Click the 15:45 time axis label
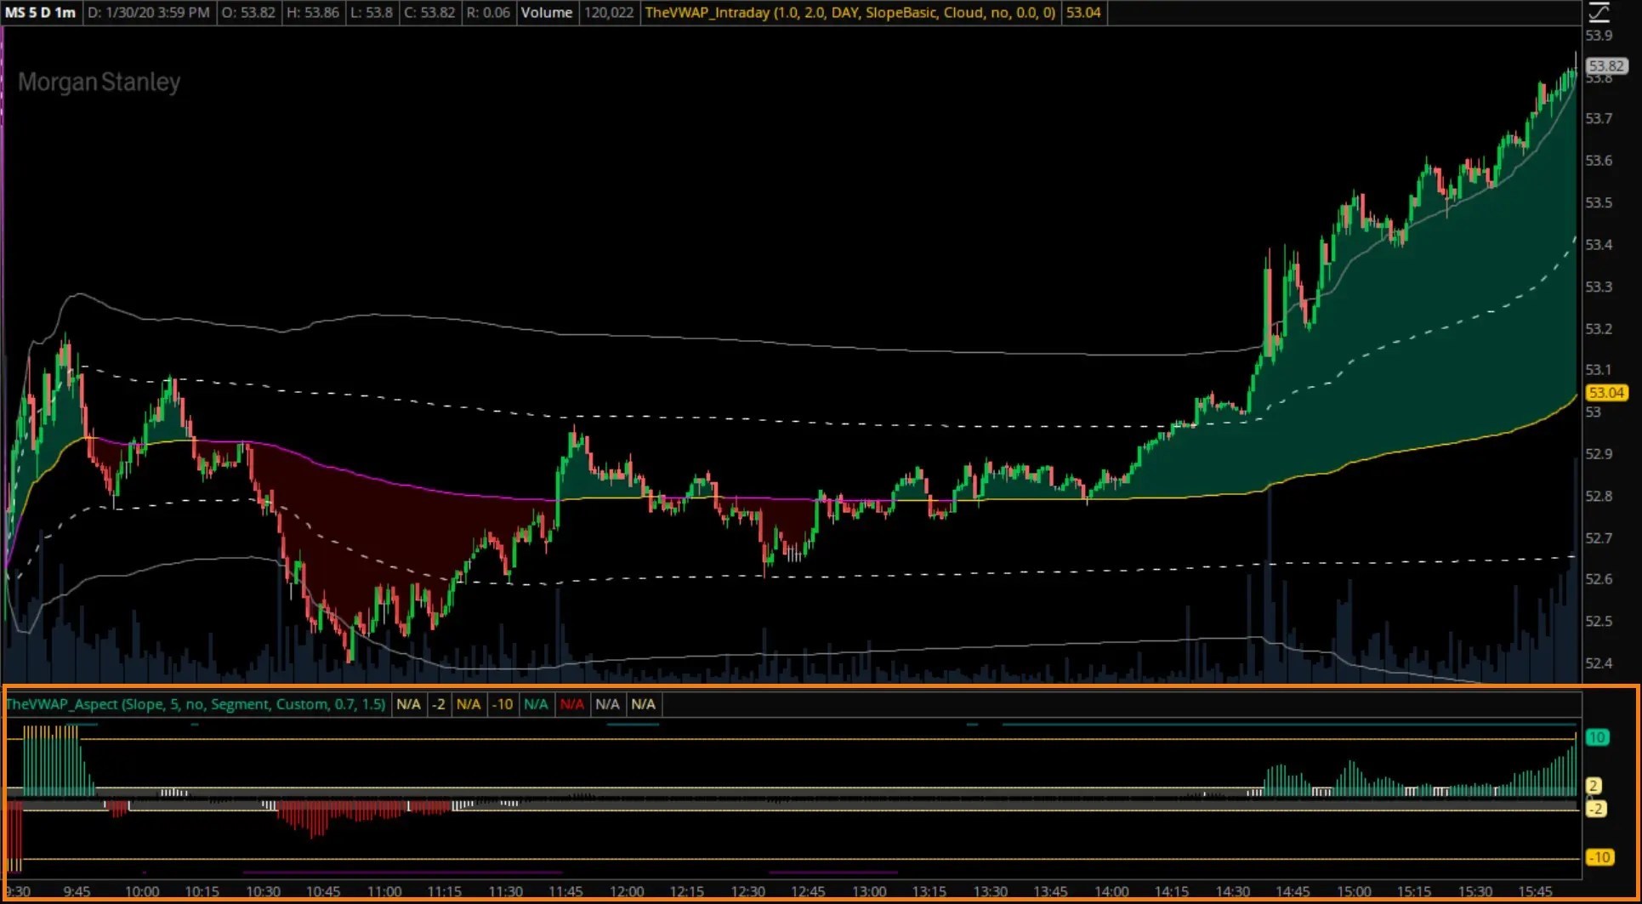This screenshot has width=1642, height=904. tap(1535, 891)
